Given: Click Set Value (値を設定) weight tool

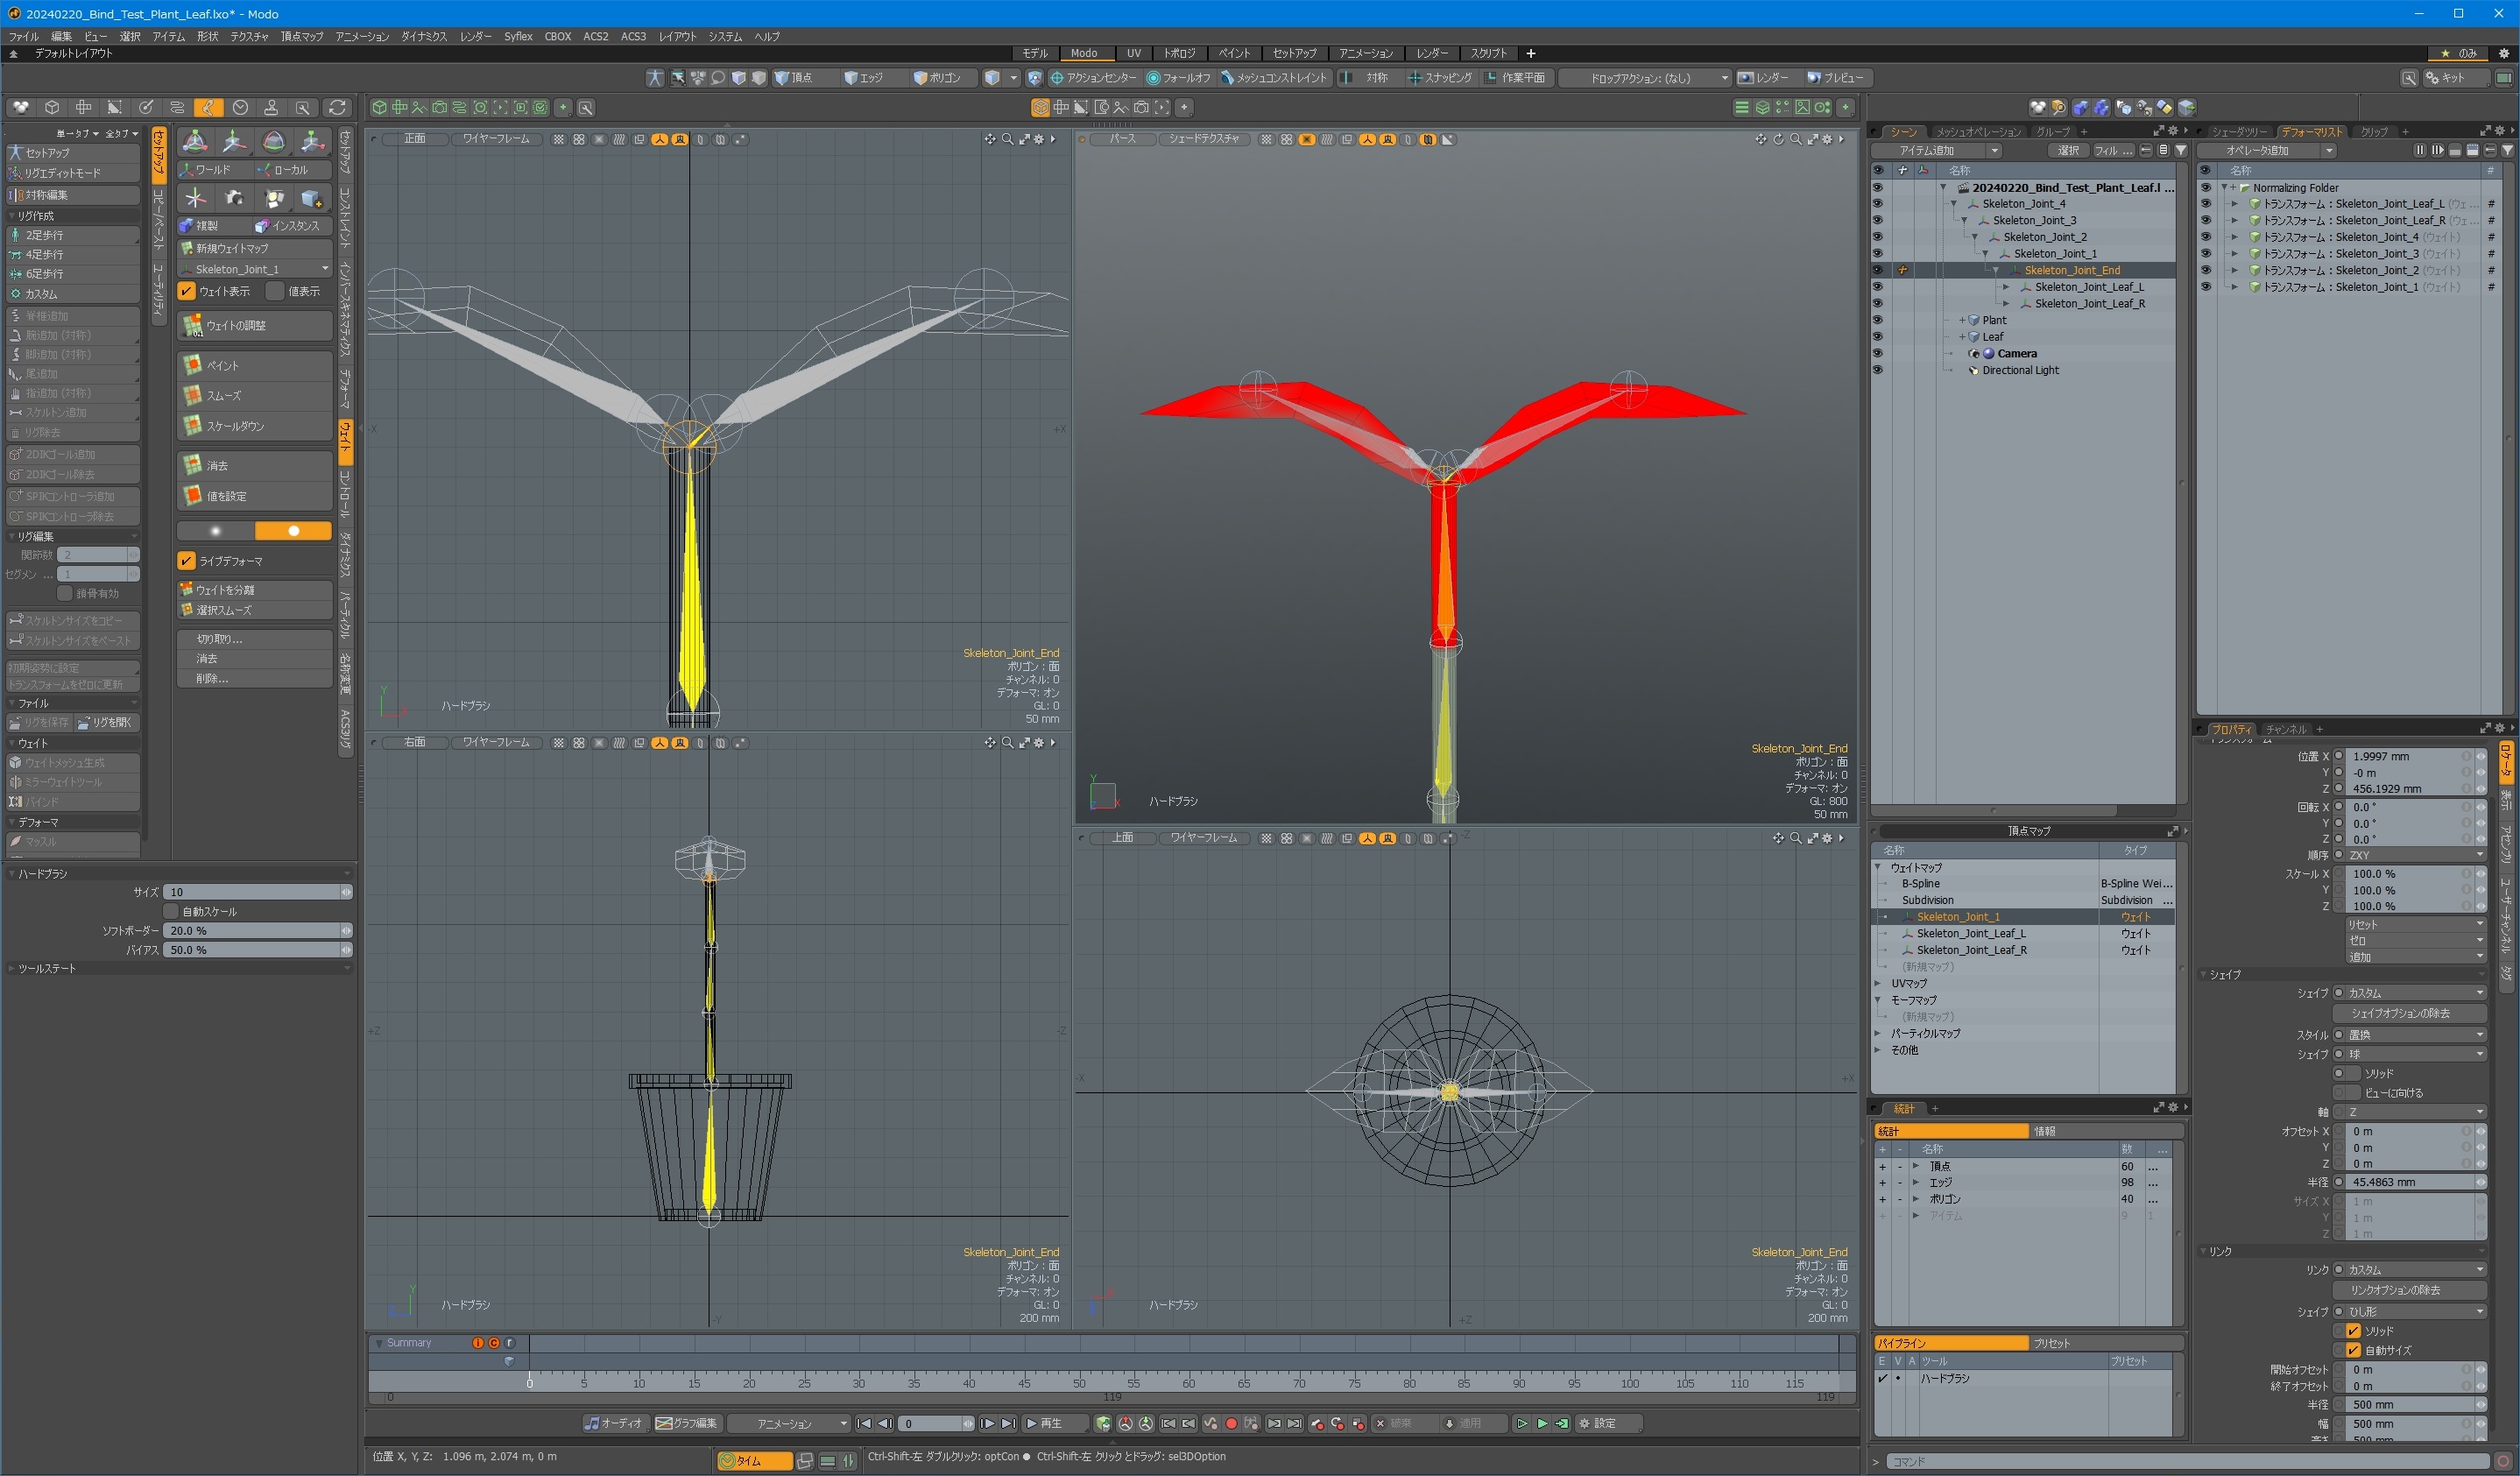Looking at the screenshot, I should pyautogui.click(x=255, y=495).
